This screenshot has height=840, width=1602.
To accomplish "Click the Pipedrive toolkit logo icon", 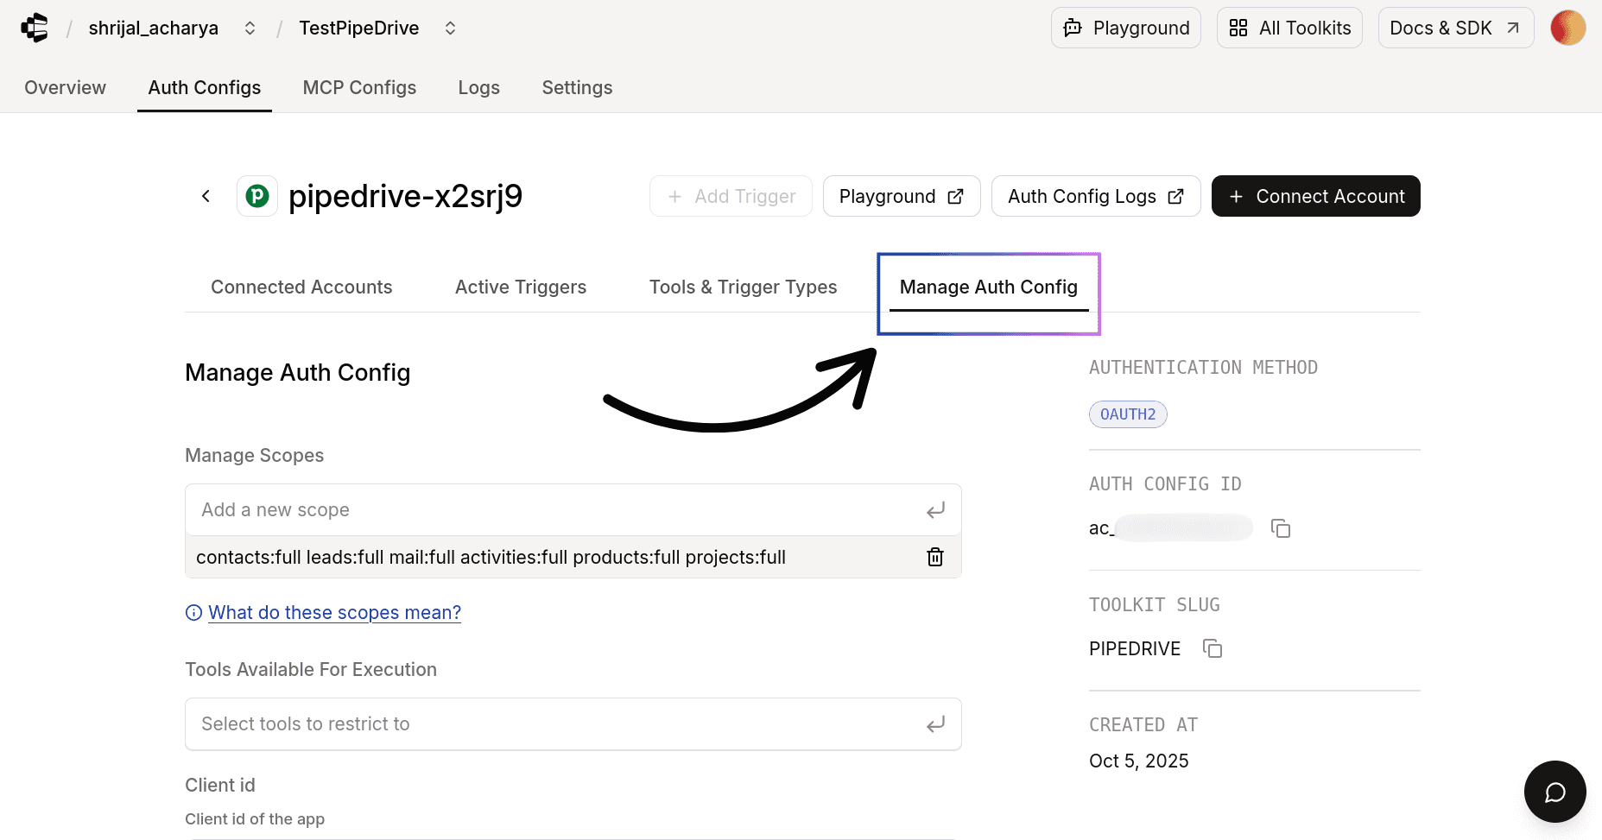I will click(x=257, y=196).
